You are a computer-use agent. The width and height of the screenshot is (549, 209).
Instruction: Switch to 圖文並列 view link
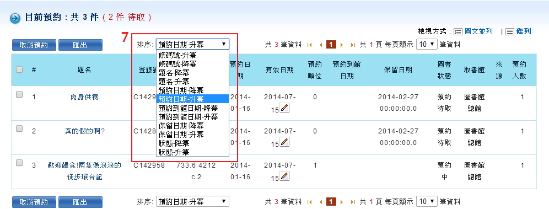coord(478,31)
